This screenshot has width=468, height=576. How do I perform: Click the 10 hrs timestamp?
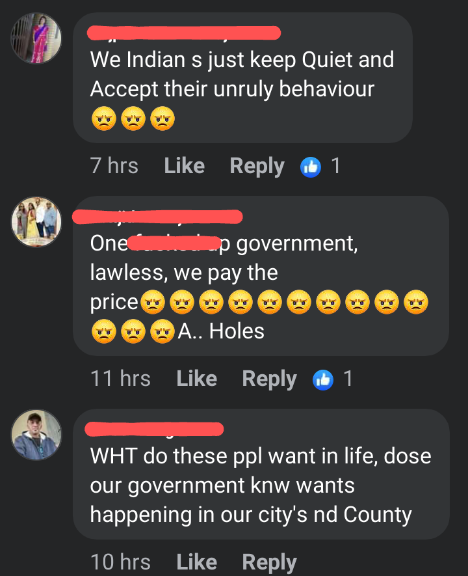pyautogui.click(x=120, y=562)
